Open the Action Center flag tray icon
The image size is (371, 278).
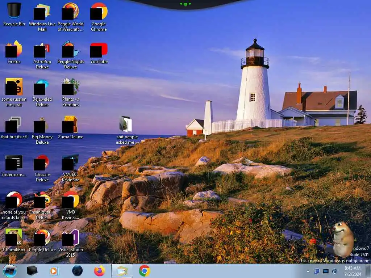pyautogui.click(x=317, y=271)
